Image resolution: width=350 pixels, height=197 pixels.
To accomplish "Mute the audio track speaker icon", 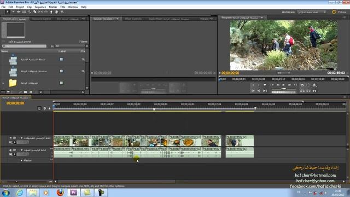I will 10,150.
